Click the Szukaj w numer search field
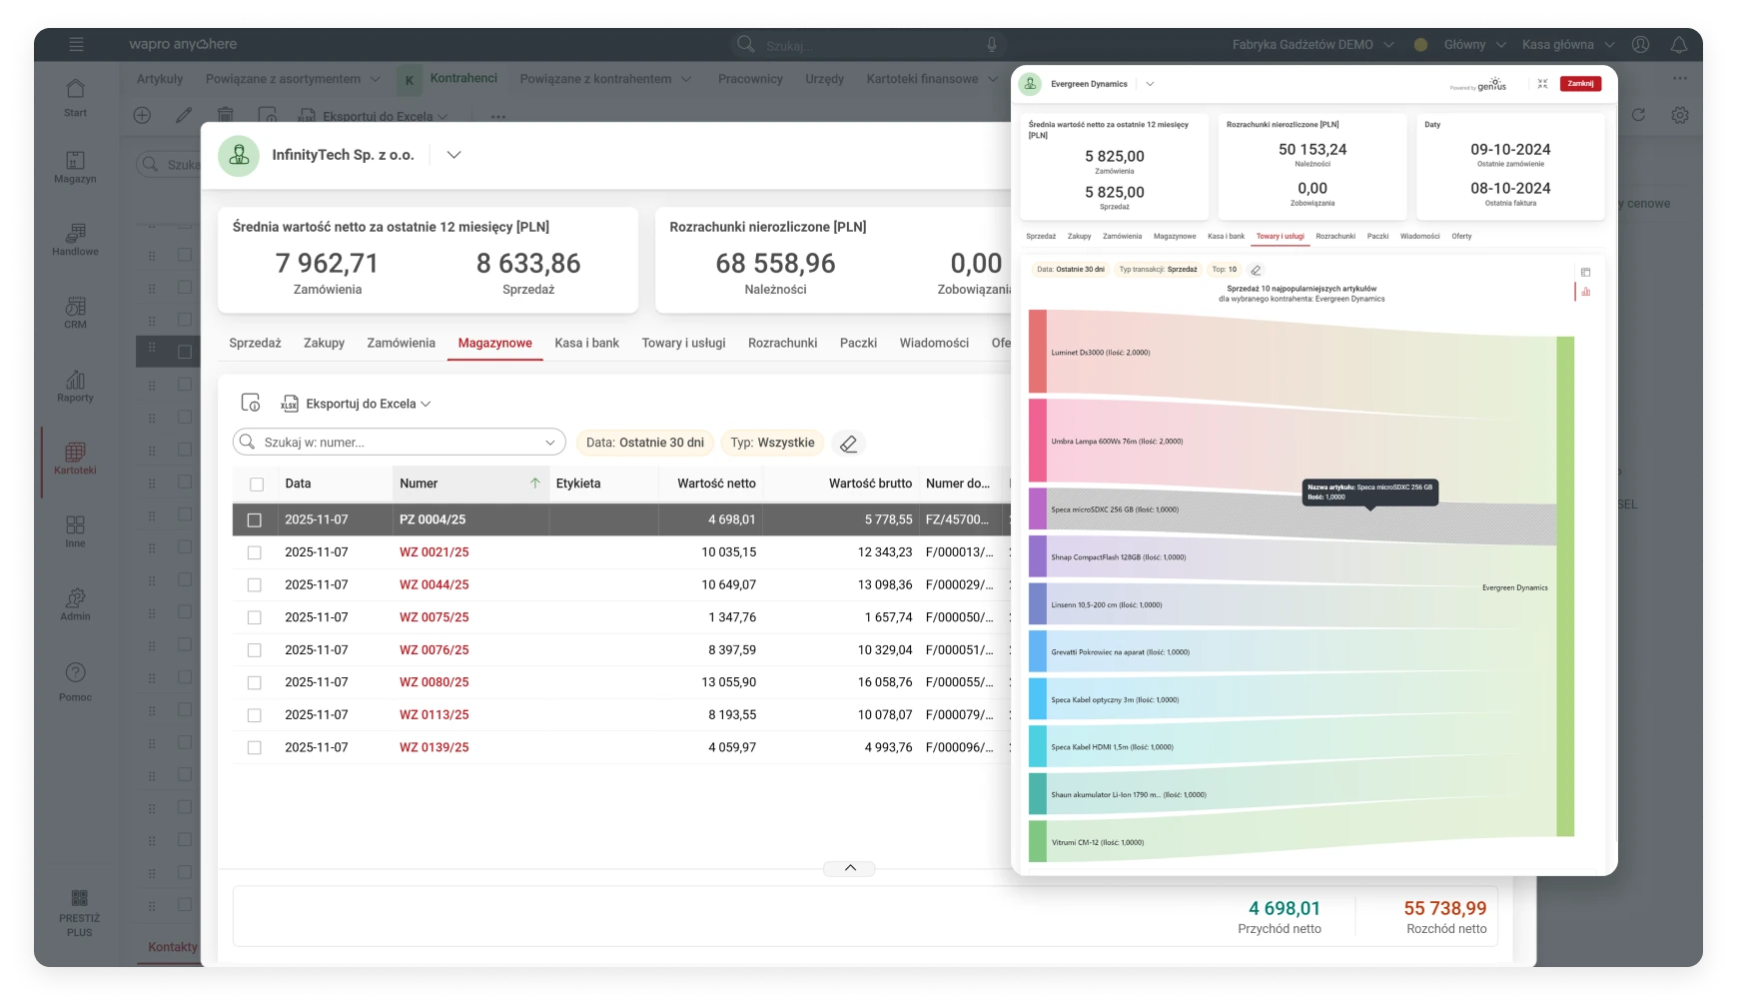Screen dimensions: 1738x995 400,443
